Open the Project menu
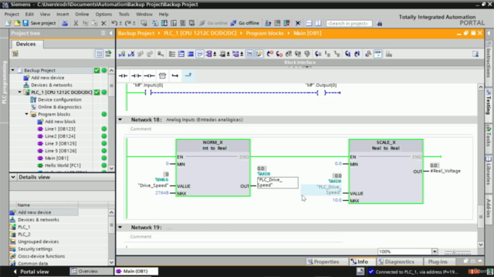The height and width of the screenshot is (277, 494). [x=12, y=14]
